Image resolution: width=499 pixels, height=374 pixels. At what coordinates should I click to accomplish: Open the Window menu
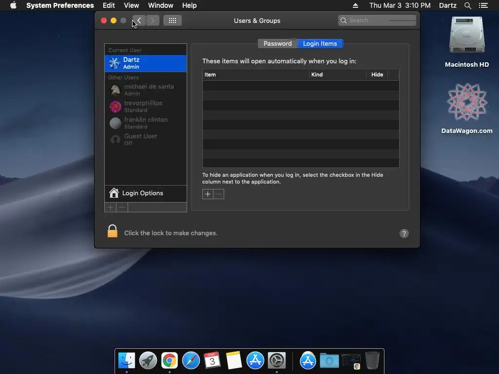(x=161, y=5)
